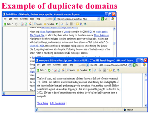The height and width of the screenshot is (113, 149).
Task: Click the View Entry link
Action: (43, 103)
